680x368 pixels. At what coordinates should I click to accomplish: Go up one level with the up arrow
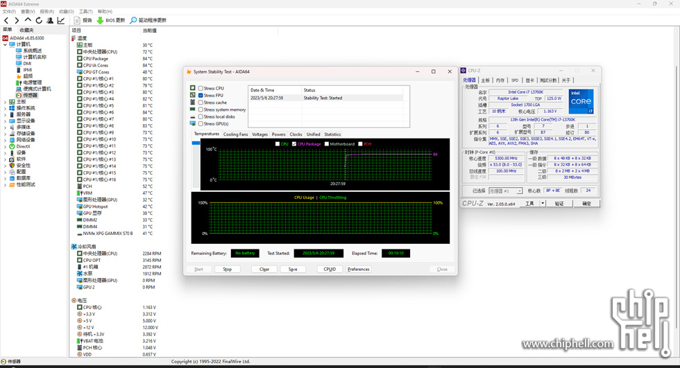[28, 20]
